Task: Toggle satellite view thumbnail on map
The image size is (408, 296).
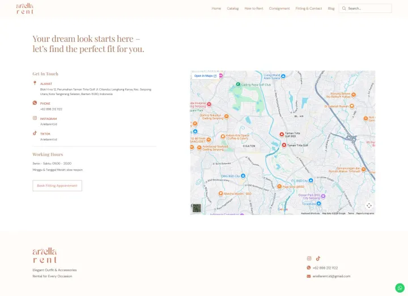Action: tap(197, 208)
